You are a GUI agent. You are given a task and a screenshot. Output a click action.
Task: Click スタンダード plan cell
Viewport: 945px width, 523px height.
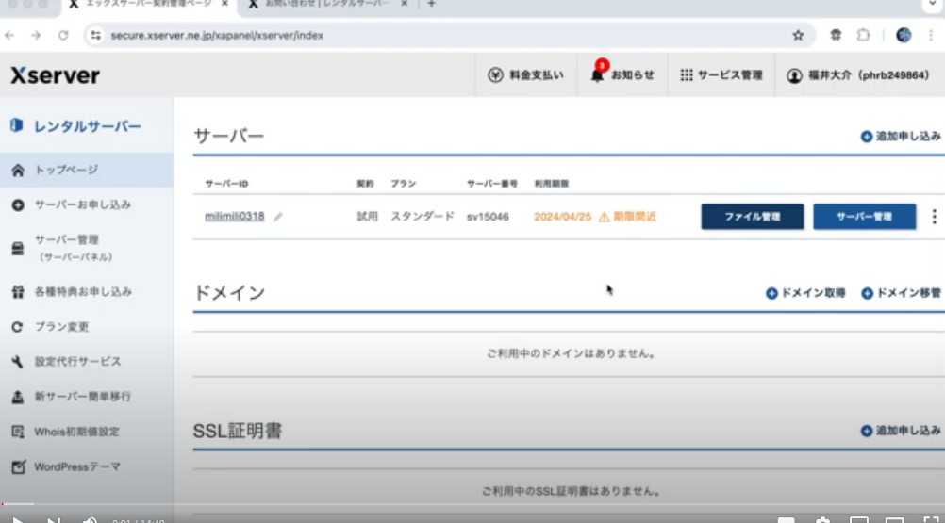click(x=423, y=217)
